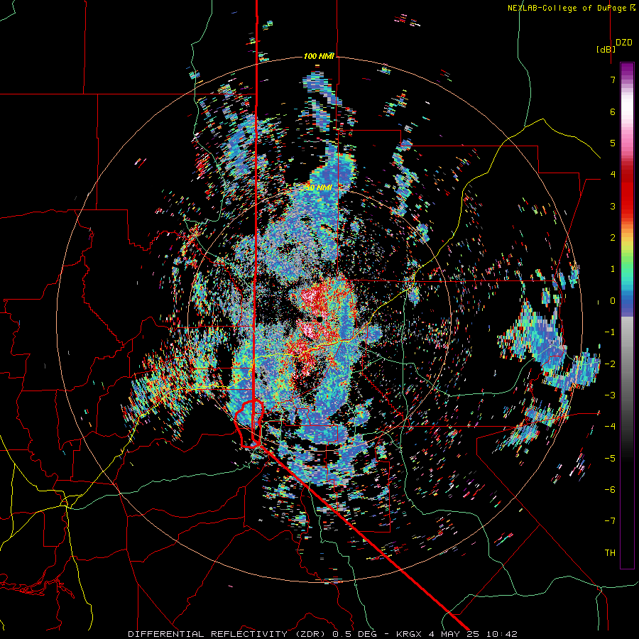Click the NEXLAB-College of DuPage label

(x=572, y=8)
